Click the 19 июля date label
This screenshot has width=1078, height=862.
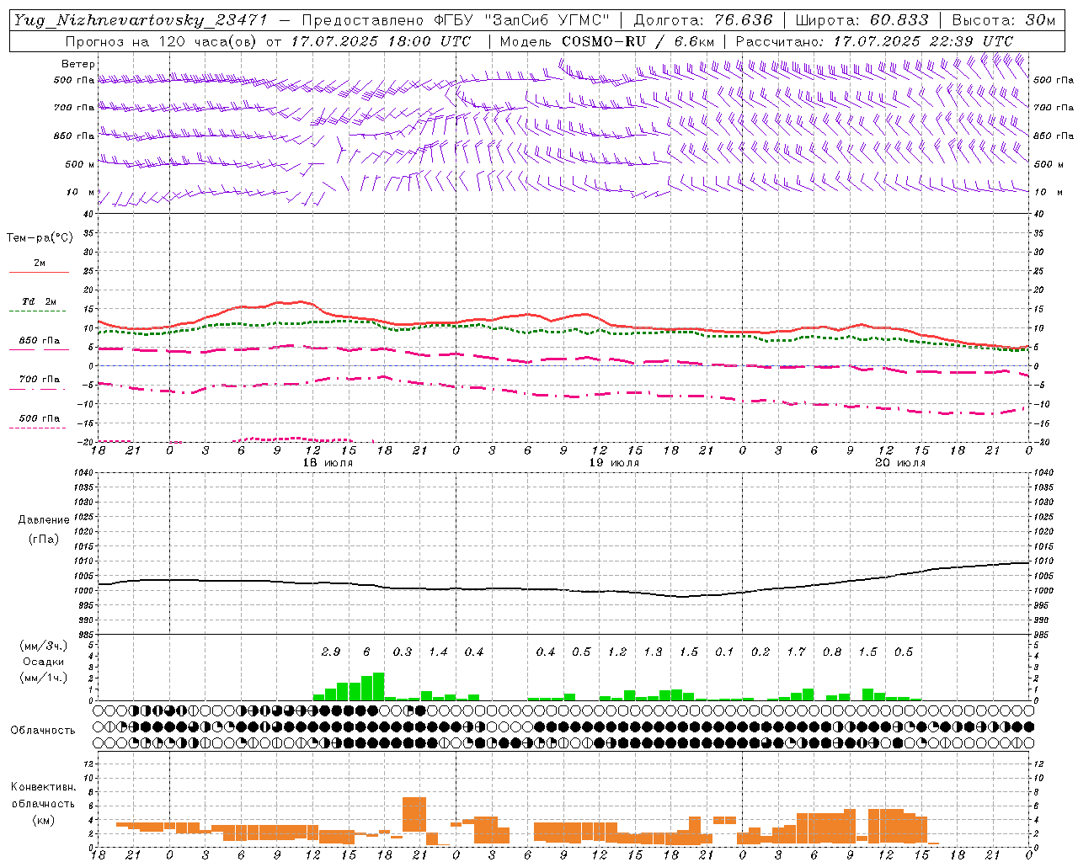614,463
